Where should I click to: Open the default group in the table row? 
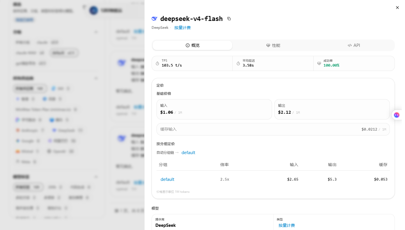[167, 179]
